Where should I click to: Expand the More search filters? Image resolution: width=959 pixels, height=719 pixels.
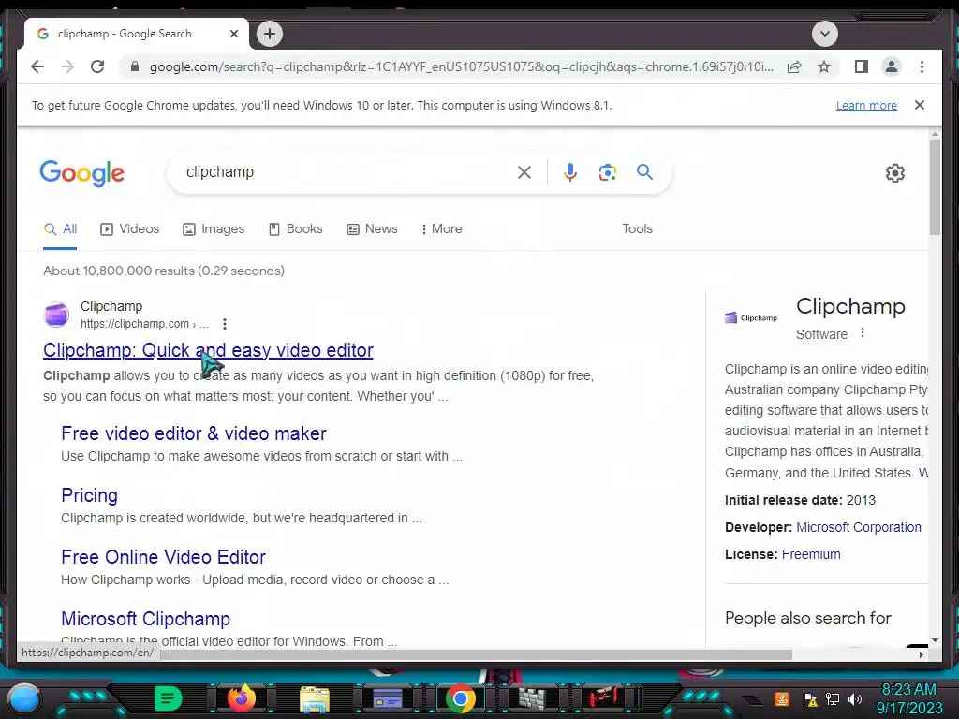coord(442,229)
